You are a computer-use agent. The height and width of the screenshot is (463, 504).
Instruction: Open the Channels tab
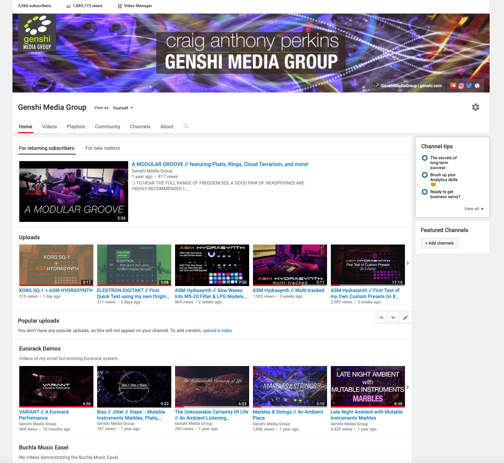click(x=140, y=127)
